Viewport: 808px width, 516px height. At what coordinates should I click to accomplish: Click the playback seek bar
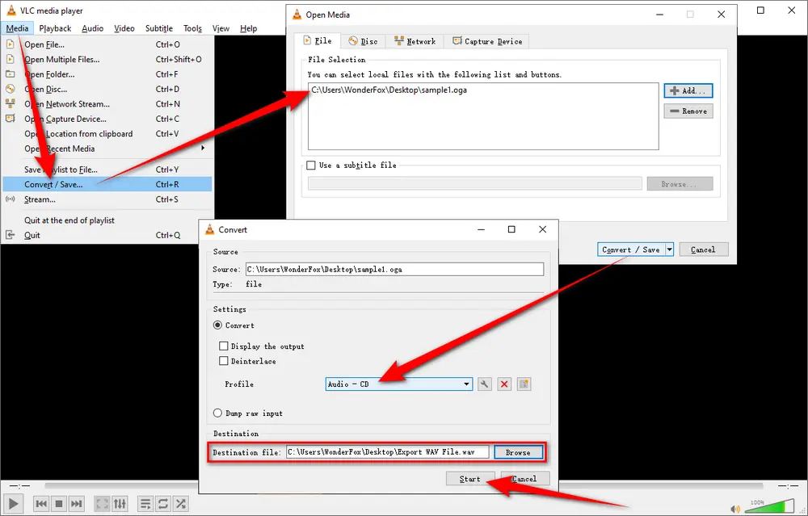[403, 485]
